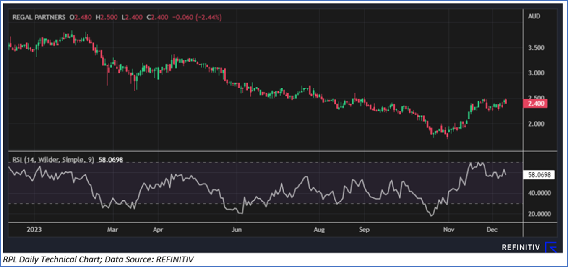This screenshot has width=568, height=267.
Task: Click the AUD currency label
Action: 534,16
